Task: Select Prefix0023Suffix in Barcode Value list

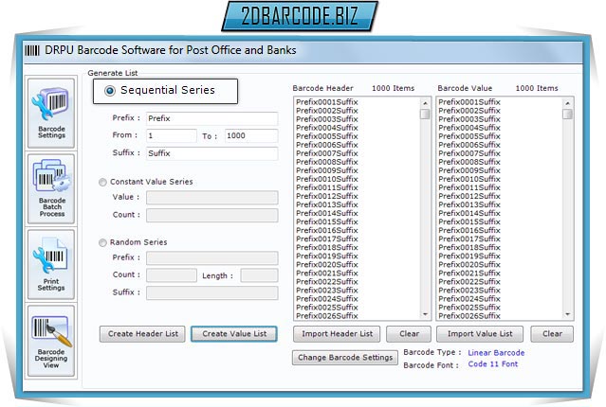Action: (x=469, y=291)
